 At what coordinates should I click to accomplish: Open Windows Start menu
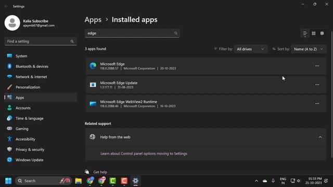point(8,181)
